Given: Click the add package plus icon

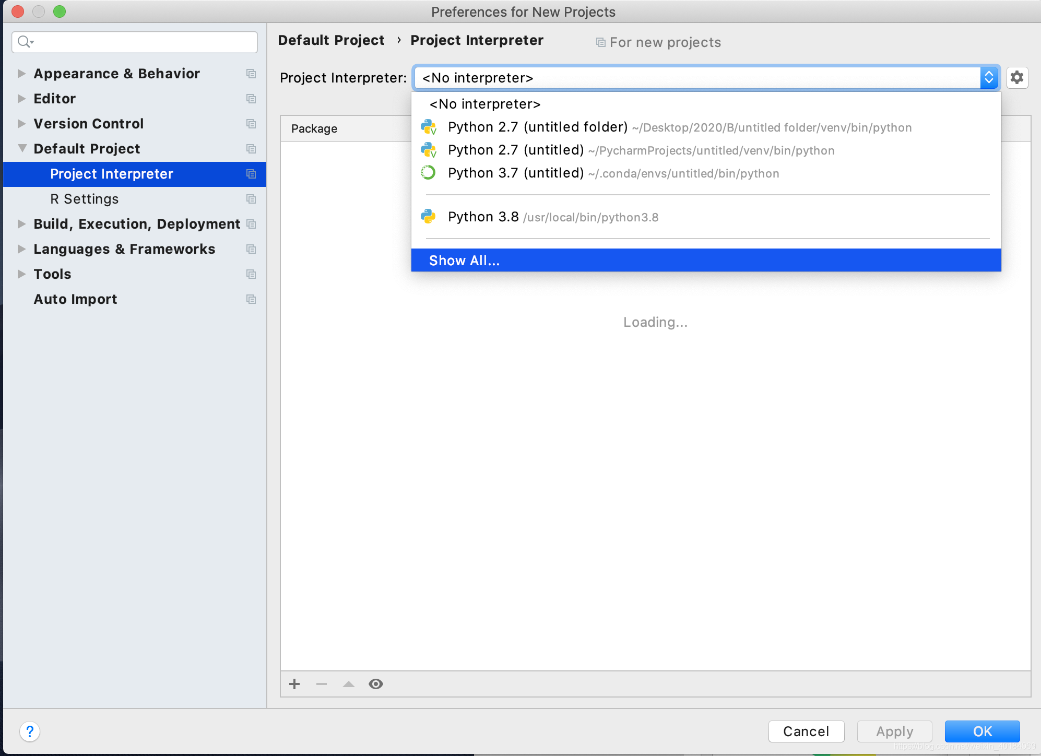Looking at the screenshot, I should click(294, 684).
